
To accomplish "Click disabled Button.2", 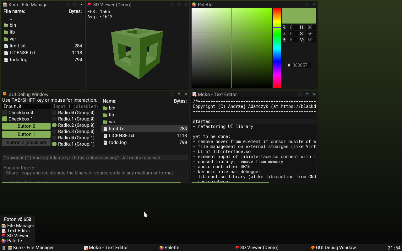I will coord(26,142).
